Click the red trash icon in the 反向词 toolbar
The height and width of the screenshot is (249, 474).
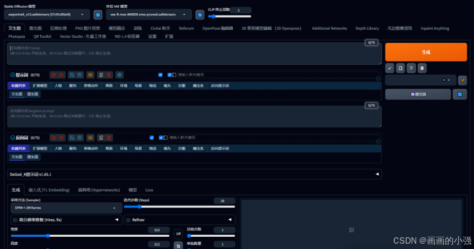click(109, 138)
